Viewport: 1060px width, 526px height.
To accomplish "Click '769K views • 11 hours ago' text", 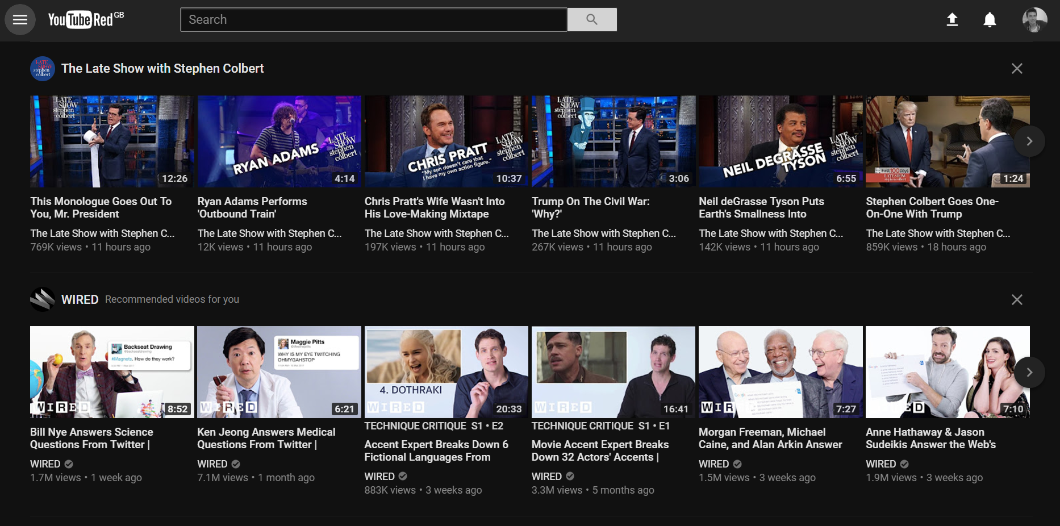I will (90, 247).
